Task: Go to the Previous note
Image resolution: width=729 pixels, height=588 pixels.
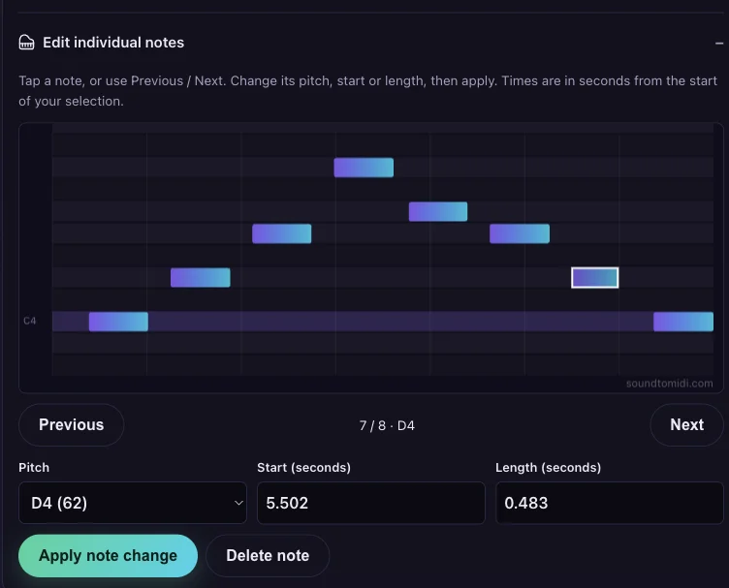Action: coord(71,425)
